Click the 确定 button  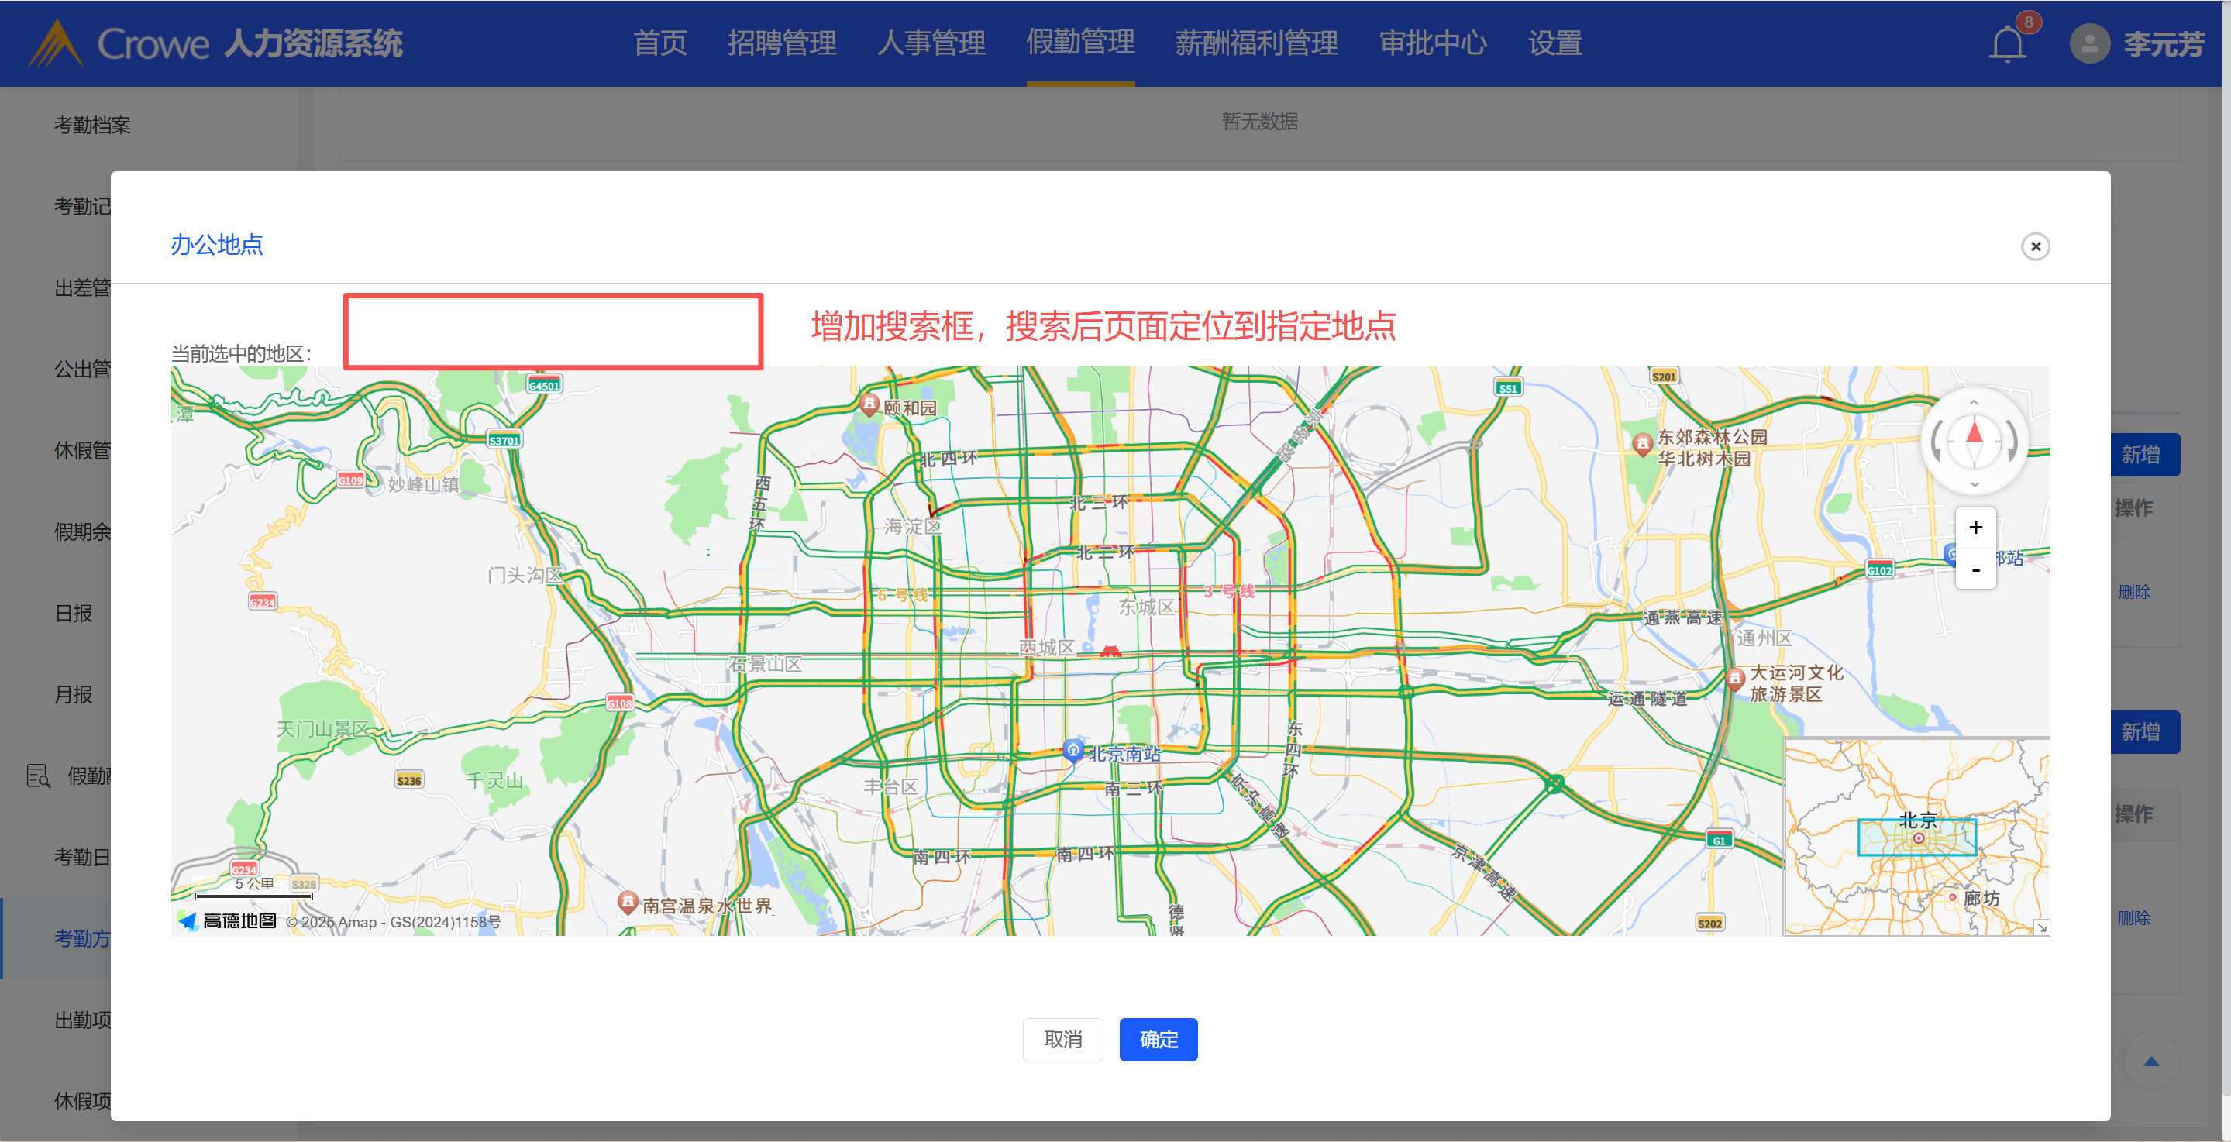pos(1158,1039)
